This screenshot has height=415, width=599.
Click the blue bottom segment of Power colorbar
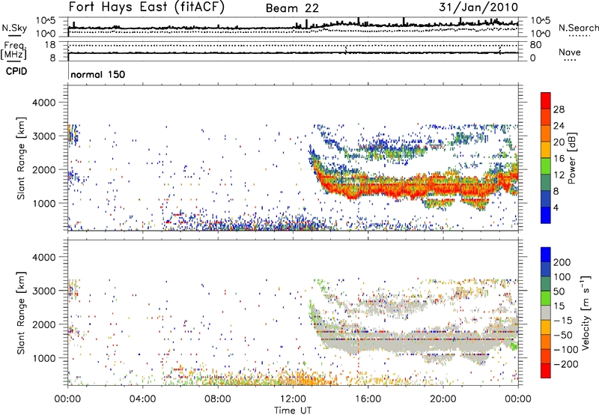pyautogui.click(x=546, y=215)
